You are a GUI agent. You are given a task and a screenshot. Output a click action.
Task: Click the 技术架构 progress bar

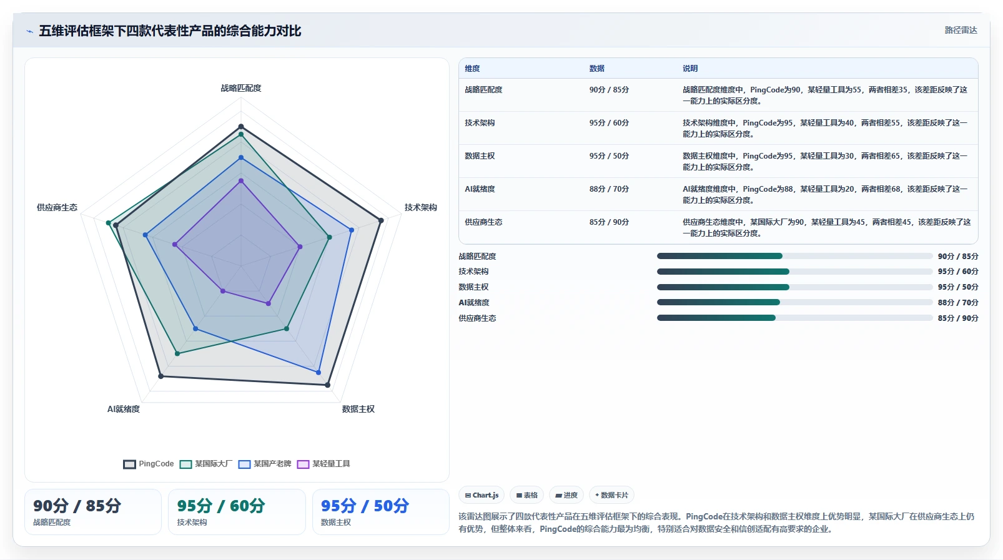tap(794, 272)
